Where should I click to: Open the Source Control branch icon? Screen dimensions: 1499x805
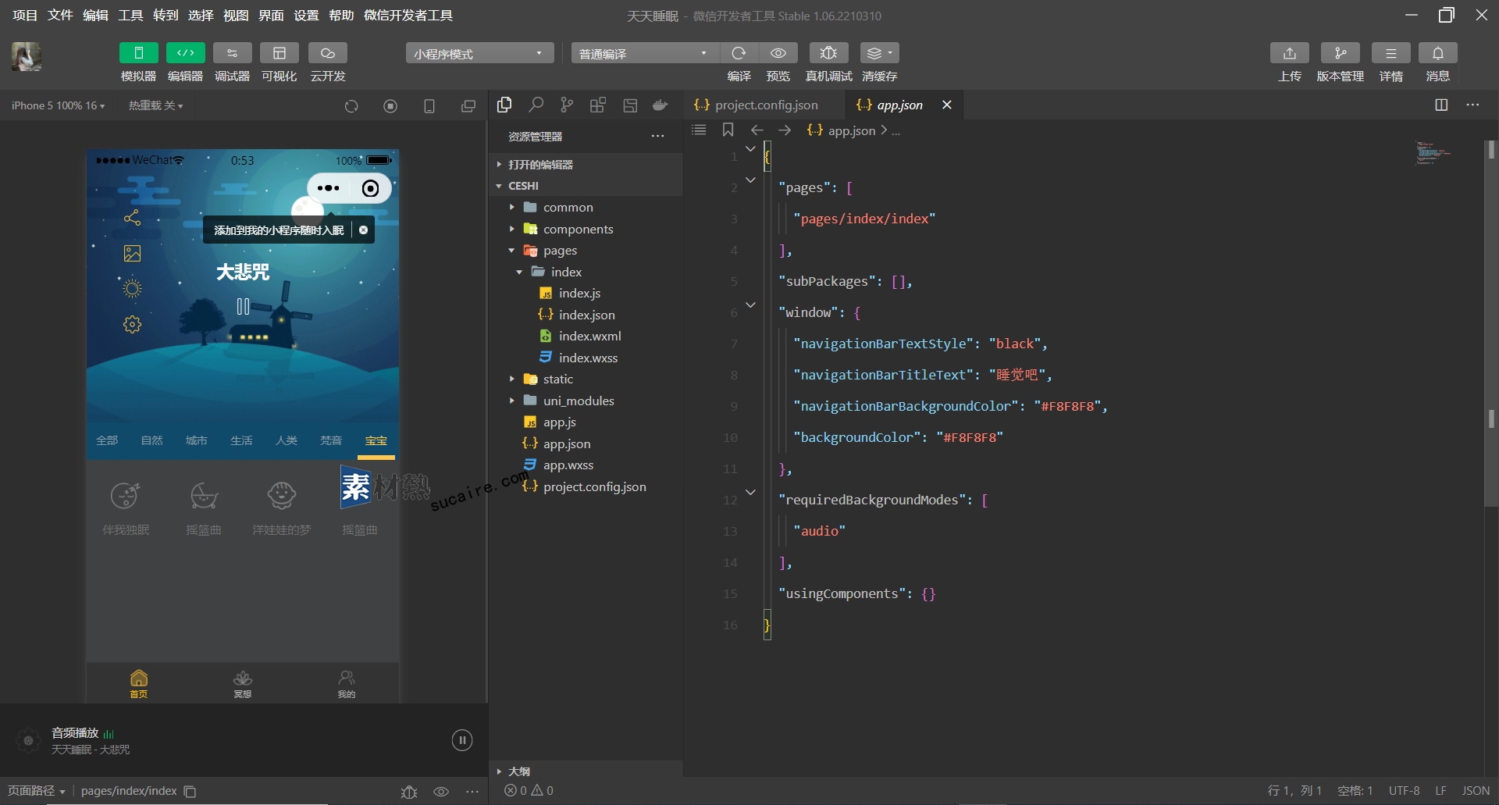click(x=567, y=105)
